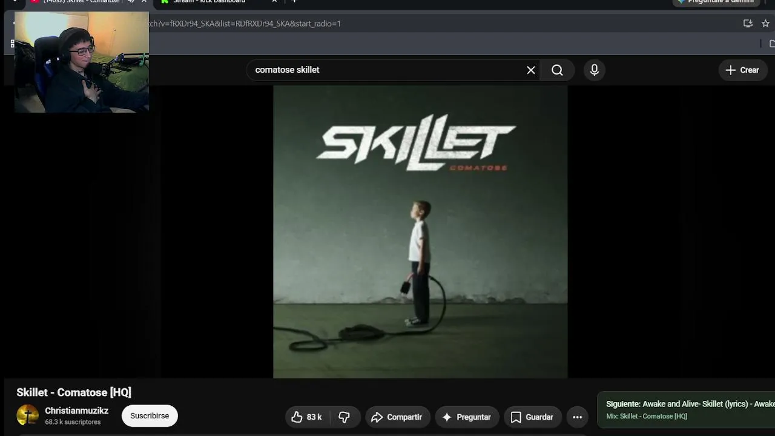
Task: Open a new browser tab with the plus icon
Action: pos(294,2)
